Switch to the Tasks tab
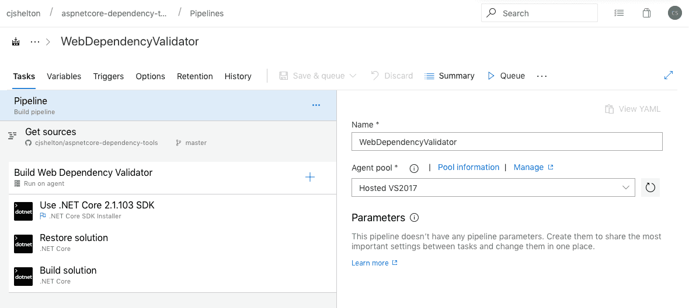This screenshot has width=689, height=308. click(x=24, y=76)
